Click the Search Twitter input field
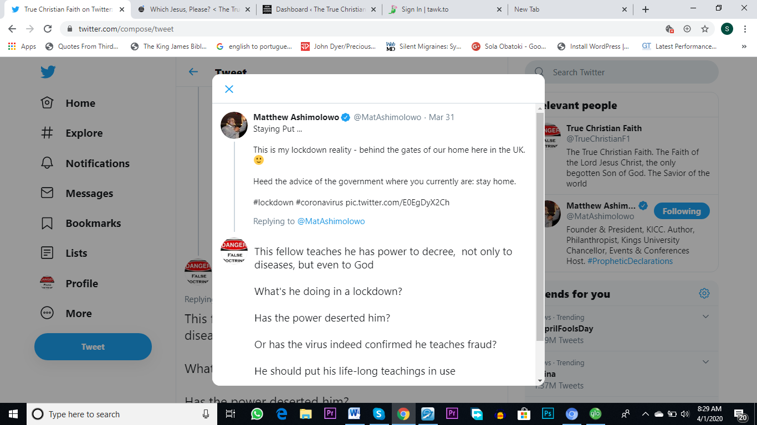757x425 pixels. [626, 72]
